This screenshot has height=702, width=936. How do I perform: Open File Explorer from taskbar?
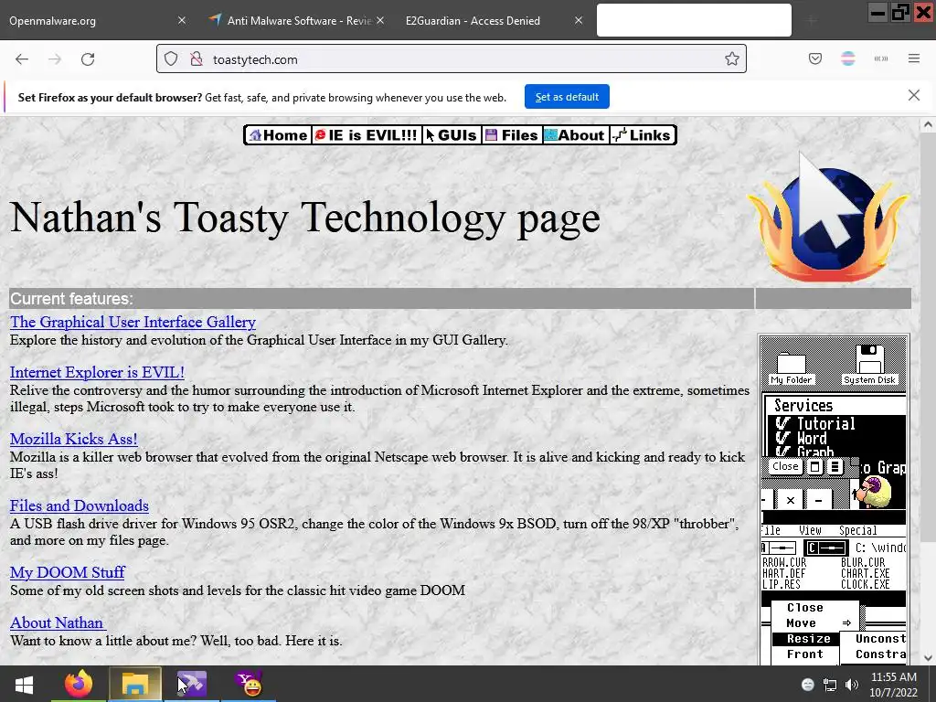135,684
